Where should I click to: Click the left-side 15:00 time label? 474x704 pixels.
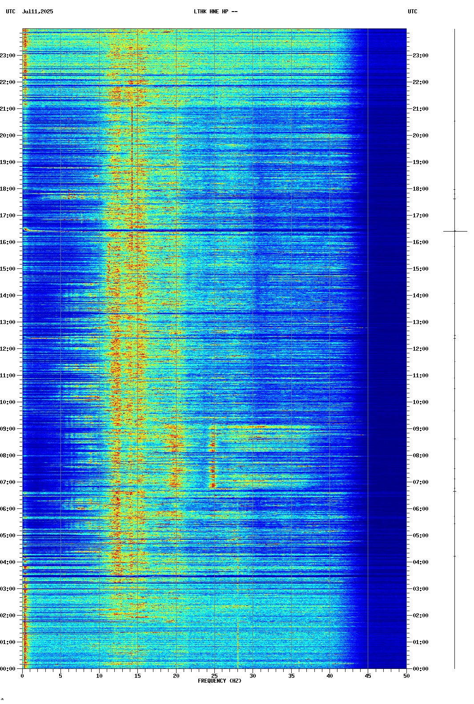coord(8,269)
